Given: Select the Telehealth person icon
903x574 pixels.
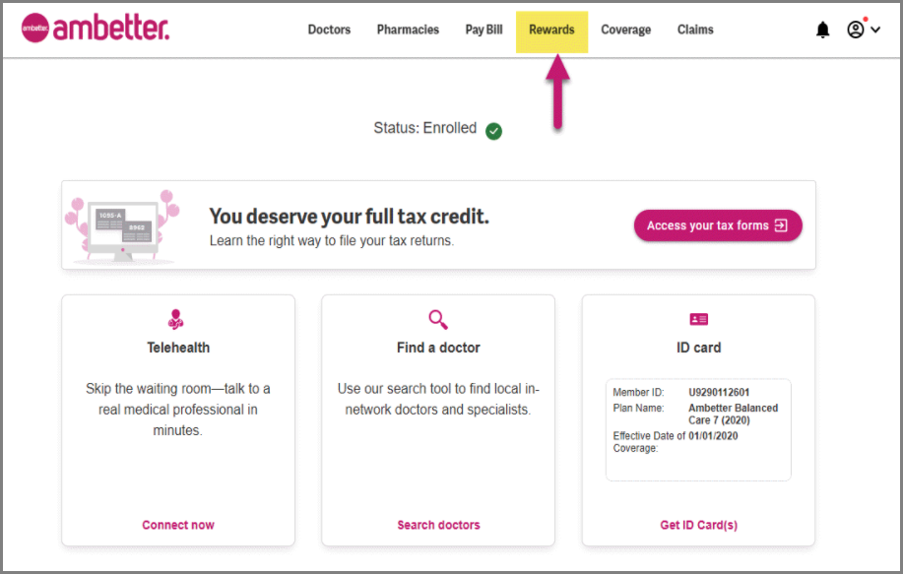Looking at the screenshot, I should point(176,318).
